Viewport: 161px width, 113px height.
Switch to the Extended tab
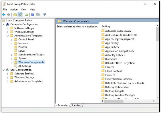[63, 105]
